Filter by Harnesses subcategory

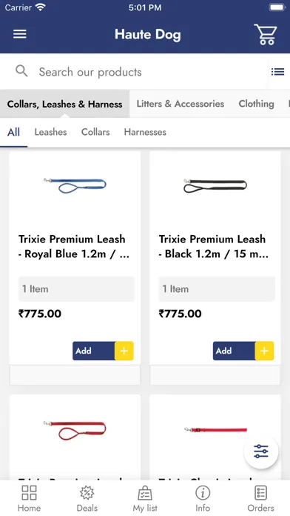145,132
